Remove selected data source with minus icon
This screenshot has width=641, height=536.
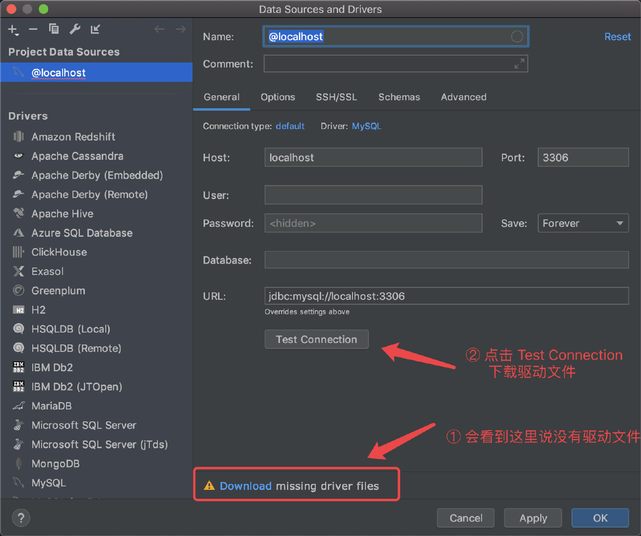[x=33, y=29]
